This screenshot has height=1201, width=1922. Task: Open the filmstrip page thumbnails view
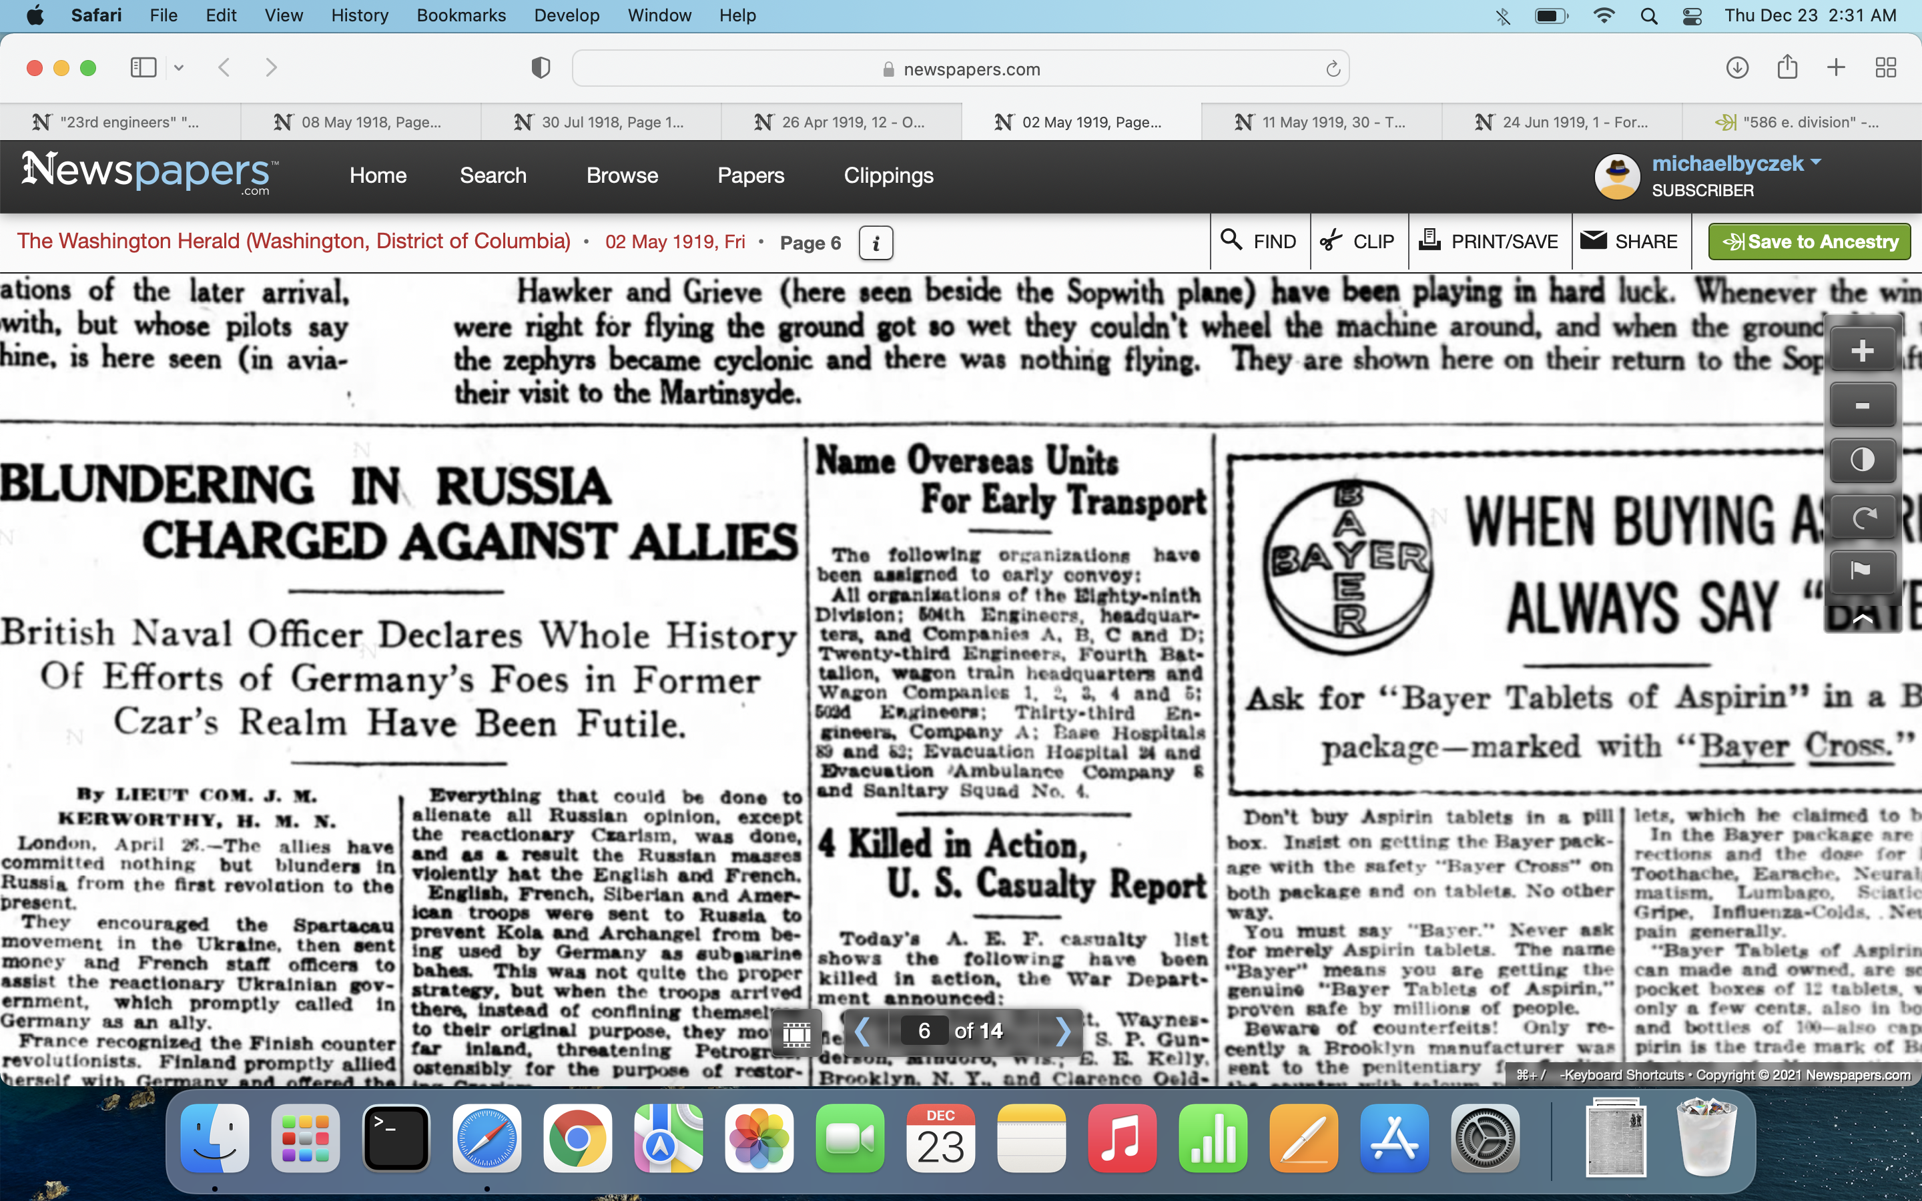(795, 1033)
